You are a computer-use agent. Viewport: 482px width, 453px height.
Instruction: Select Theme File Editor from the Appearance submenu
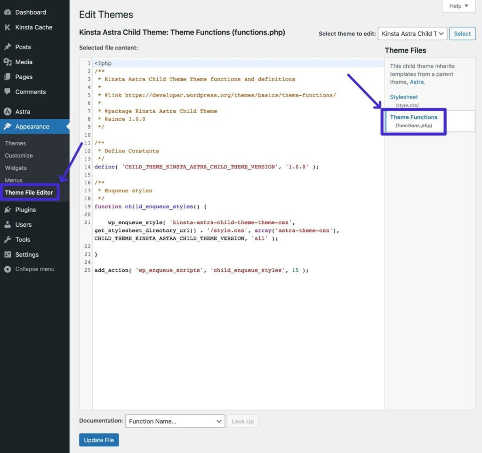[30, 192]
